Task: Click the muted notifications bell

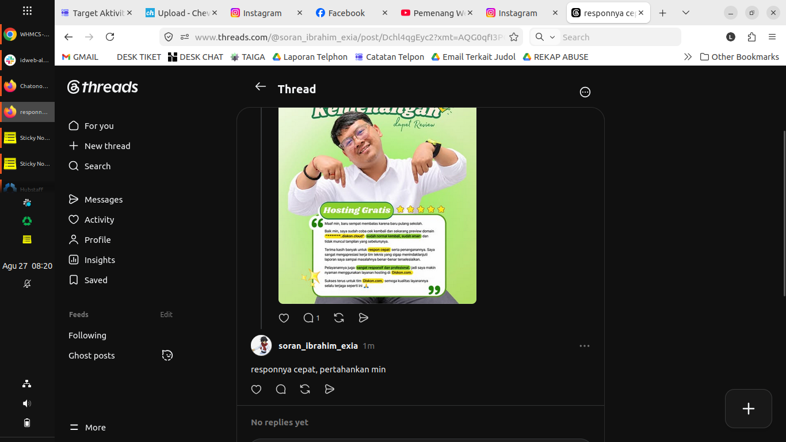Action: (27, 284)
